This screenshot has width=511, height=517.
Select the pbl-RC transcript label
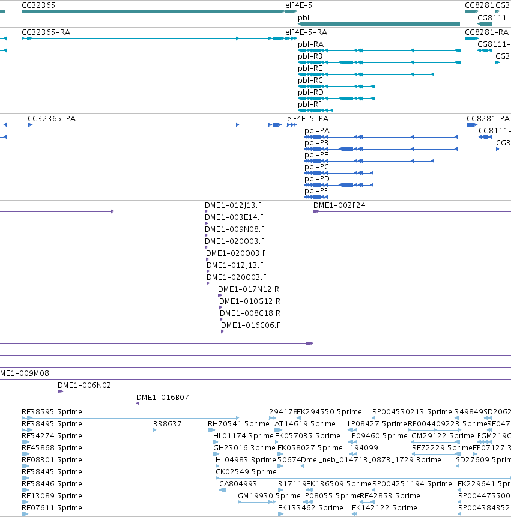[310, 80]
